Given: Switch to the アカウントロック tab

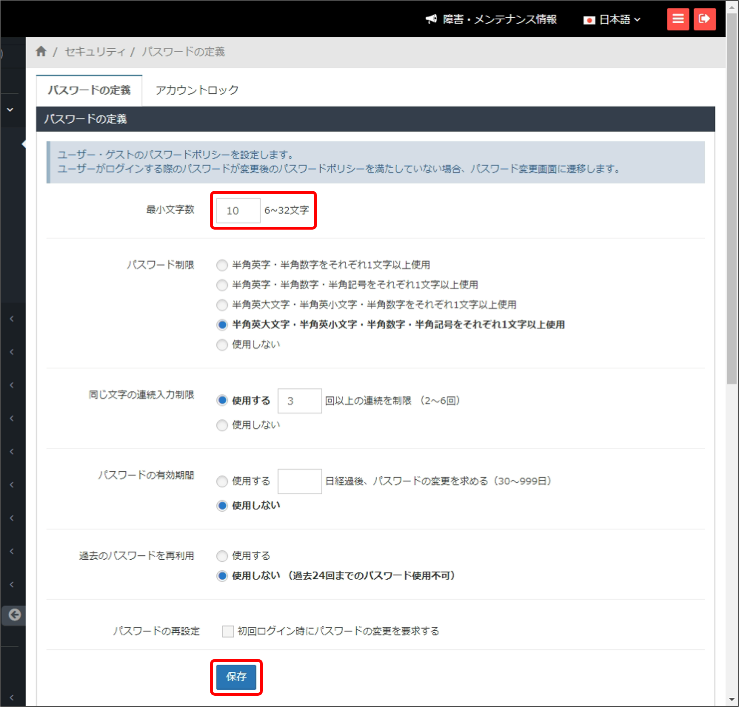Looking at the screenshot, I should pos(197,90).
